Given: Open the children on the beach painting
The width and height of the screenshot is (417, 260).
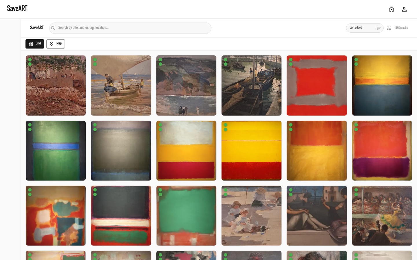Looking at the screenshot, I should tap(251, 216).
